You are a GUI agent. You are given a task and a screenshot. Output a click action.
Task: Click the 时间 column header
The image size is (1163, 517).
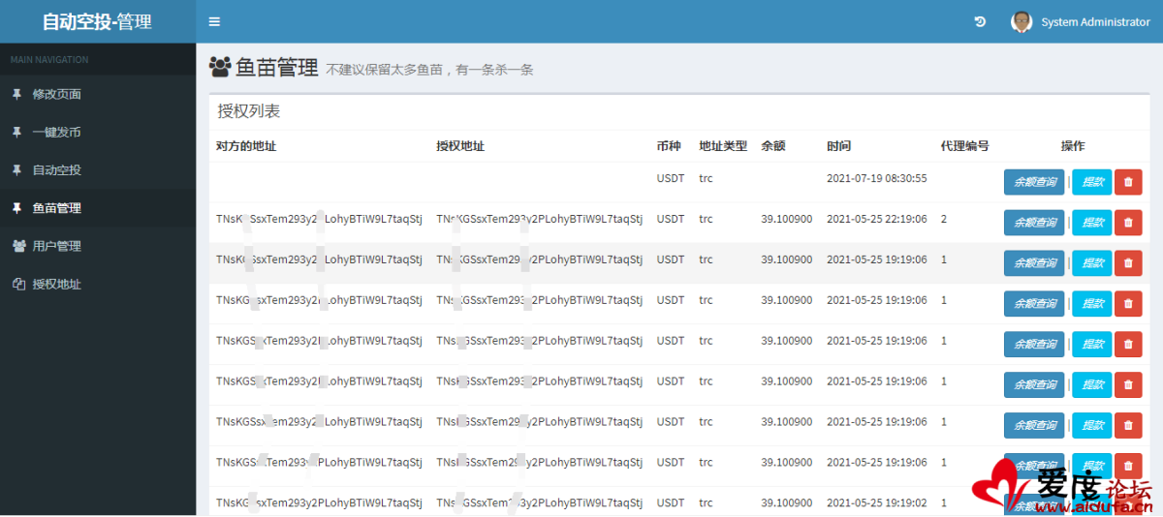(838, 146)
